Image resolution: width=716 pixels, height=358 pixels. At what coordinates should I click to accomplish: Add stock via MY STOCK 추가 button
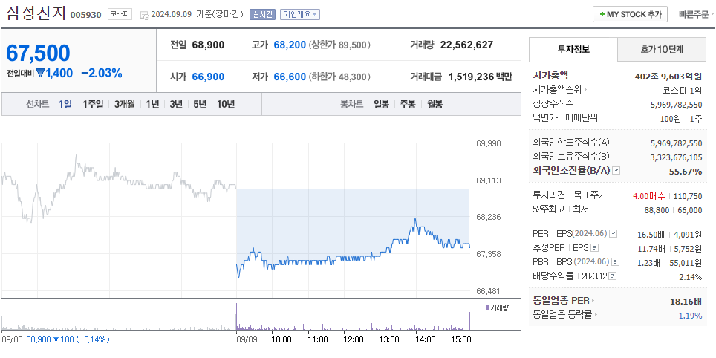[x=630, y=14]
